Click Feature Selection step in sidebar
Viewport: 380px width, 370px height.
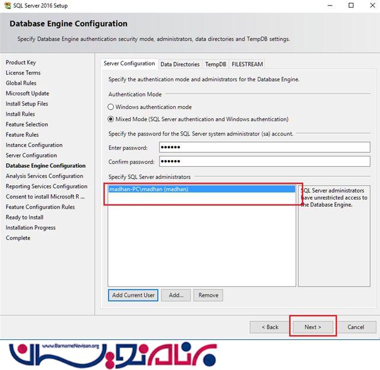pyautogui.click(x=27, y=124)
